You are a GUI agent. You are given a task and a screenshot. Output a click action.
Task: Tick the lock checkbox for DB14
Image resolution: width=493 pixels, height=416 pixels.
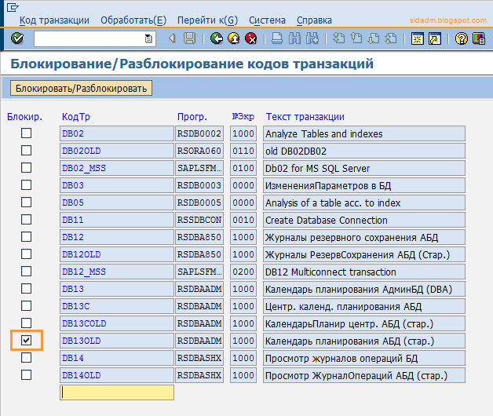click(x=27, y=358)
